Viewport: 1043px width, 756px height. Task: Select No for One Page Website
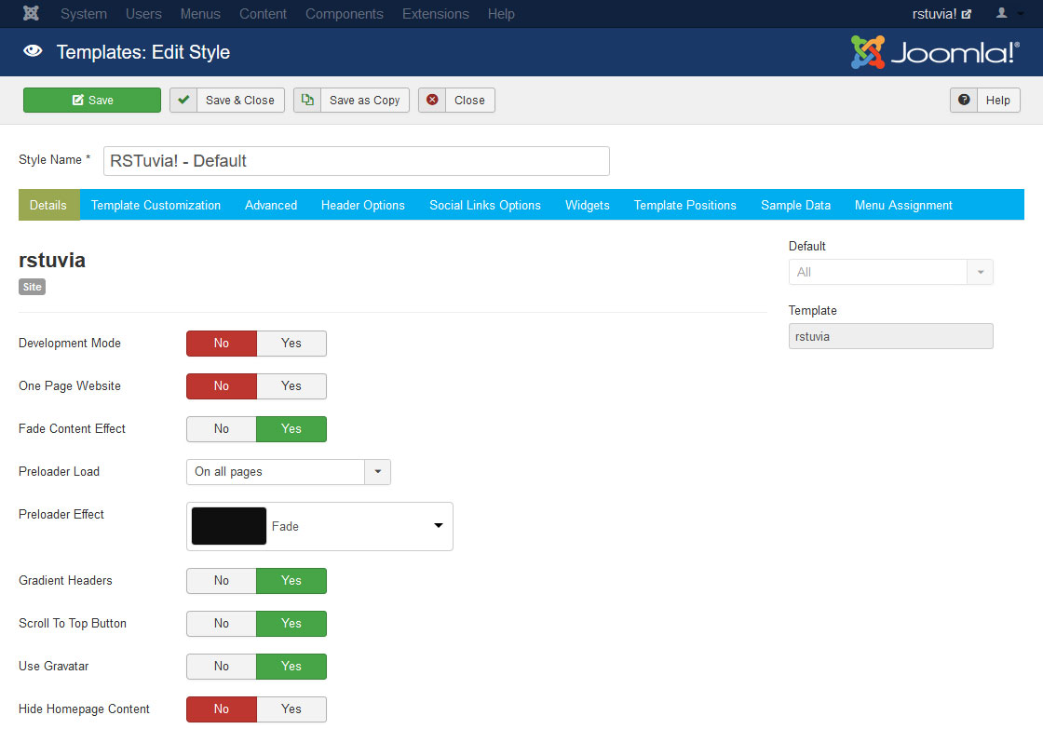pos(222,385)
